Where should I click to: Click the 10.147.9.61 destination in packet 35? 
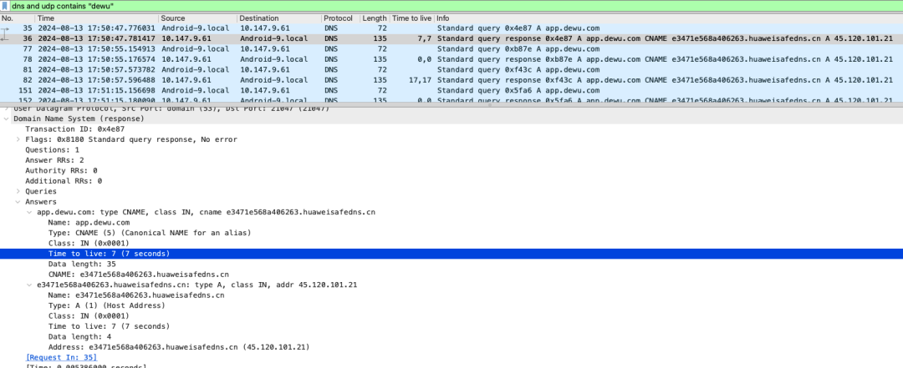coord(265,28)
